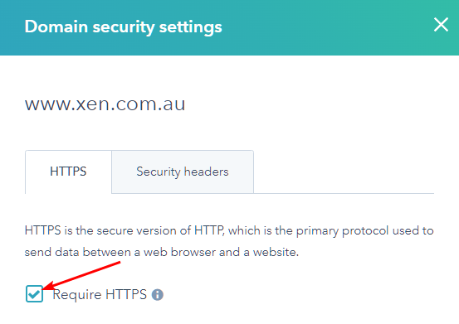Click the word HTTPS in the description

click(x=42, y=230)
